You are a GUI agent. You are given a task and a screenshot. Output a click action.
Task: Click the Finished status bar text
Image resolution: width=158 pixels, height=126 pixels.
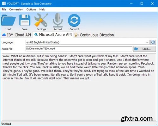click(x=6, y=124)
